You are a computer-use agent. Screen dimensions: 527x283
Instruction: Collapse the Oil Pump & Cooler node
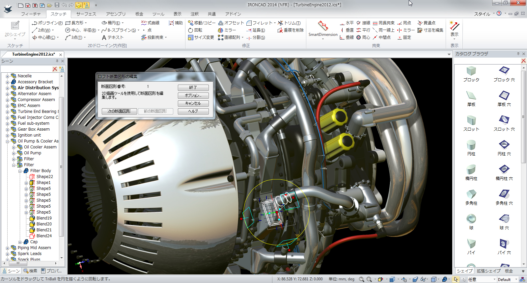pos(7,141)
